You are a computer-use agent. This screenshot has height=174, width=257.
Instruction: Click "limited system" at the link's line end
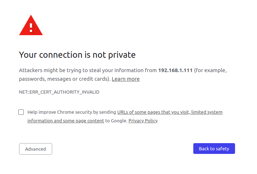point(207,112)
